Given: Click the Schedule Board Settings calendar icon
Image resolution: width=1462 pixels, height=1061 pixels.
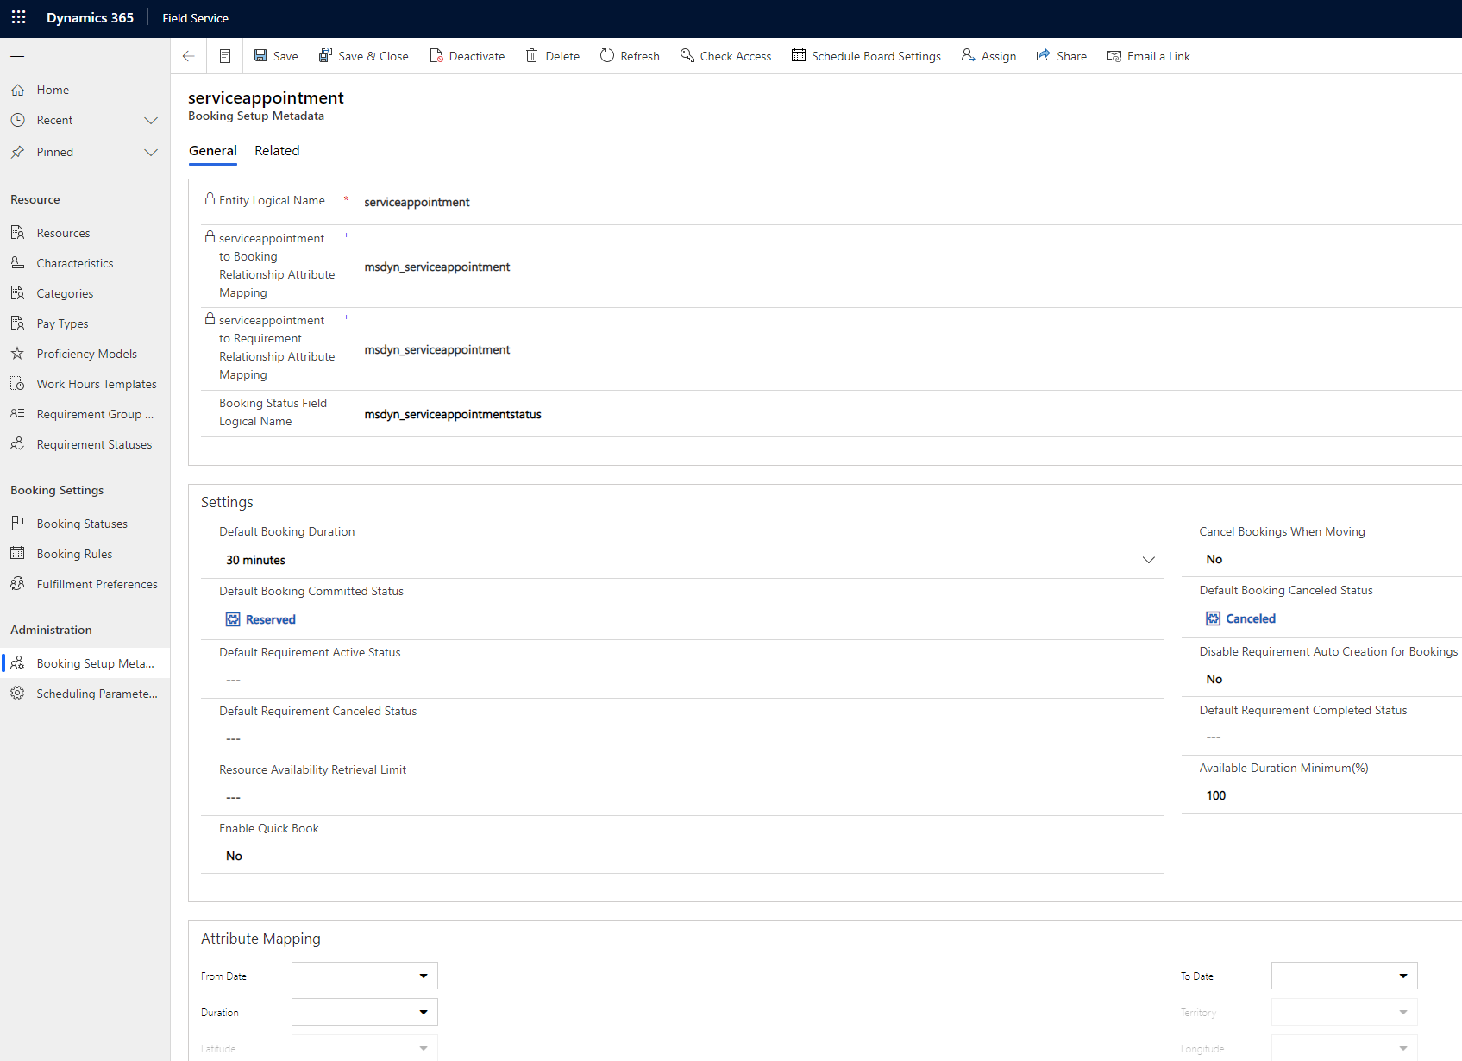Looking at the screenshot, I should click(x=799, y=55).
